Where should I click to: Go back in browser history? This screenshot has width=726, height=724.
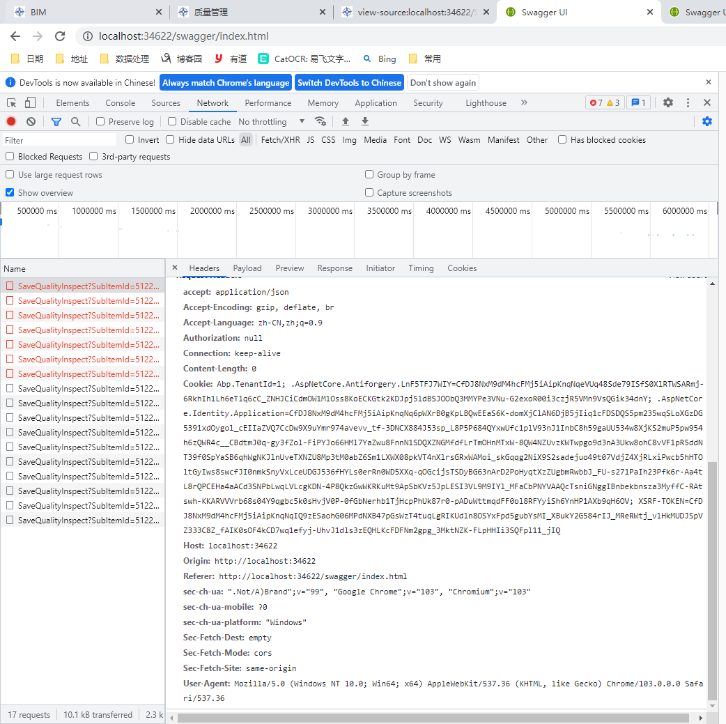[x=15, y=36]
